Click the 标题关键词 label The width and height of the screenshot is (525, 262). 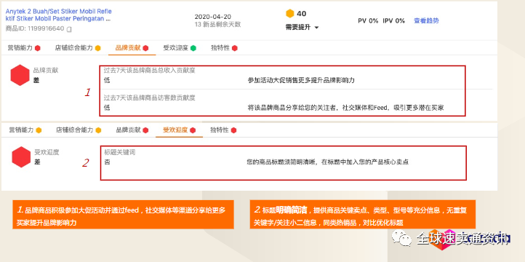(120, 152)
